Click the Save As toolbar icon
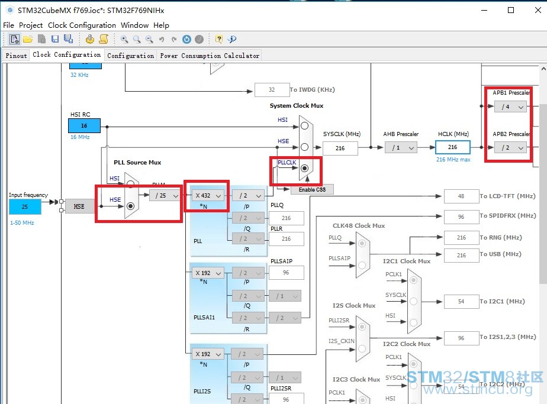 (68, 39)
